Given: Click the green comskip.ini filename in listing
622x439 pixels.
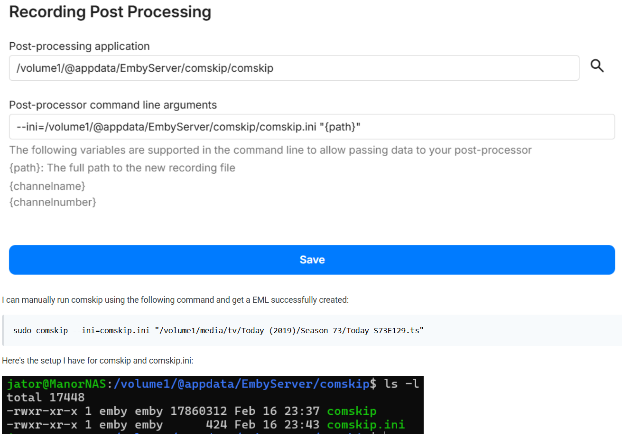Looking at the screenshot, I should (x=366, y=424).
